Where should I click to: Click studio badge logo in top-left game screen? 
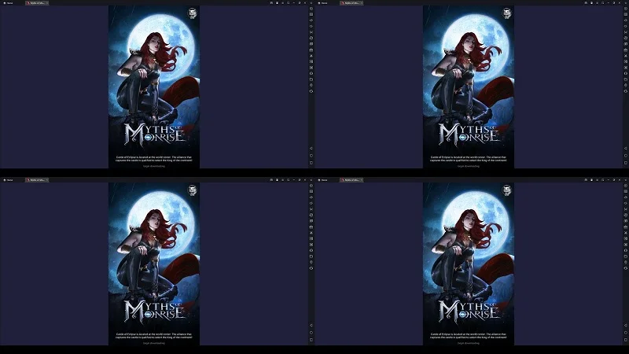[193, 13]
